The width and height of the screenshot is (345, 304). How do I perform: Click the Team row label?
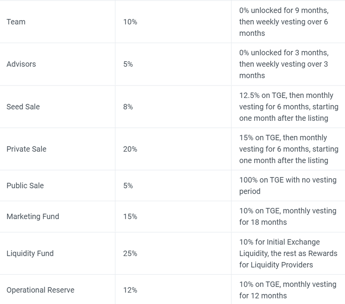point(16,22)
